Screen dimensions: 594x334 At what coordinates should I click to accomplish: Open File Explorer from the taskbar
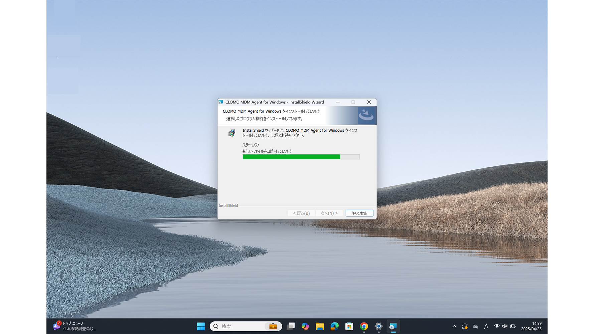(320, 326)
